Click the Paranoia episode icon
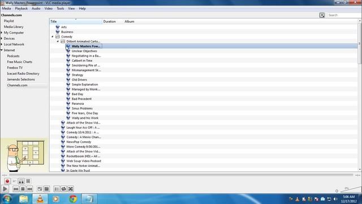 click(68, 103)
